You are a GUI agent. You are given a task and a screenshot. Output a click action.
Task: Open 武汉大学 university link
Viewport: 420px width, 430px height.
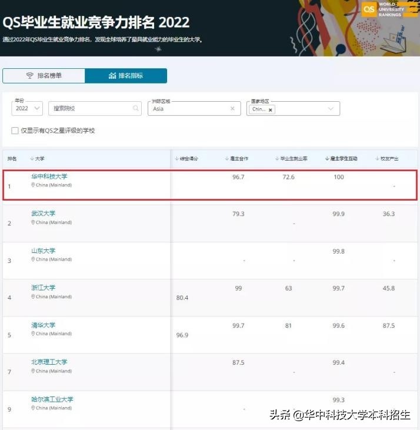pyautogui.click(x=44, y=214)
